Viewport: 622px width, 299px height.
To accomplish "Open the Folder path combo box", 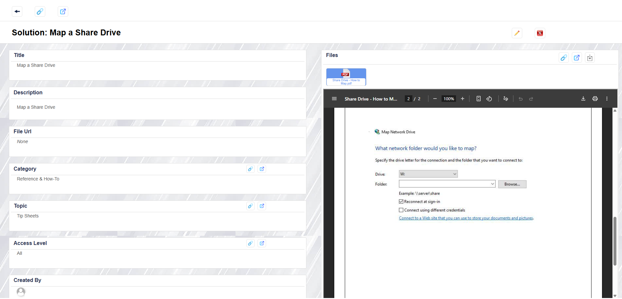I will click(x=447, y=184).
